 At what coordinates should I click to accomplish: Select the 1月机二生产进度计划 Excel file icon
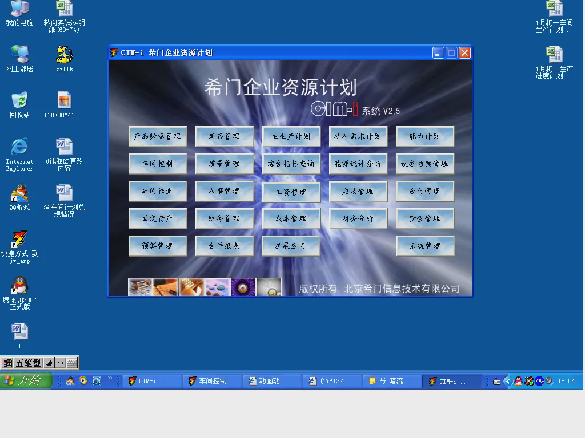point(554,55)
